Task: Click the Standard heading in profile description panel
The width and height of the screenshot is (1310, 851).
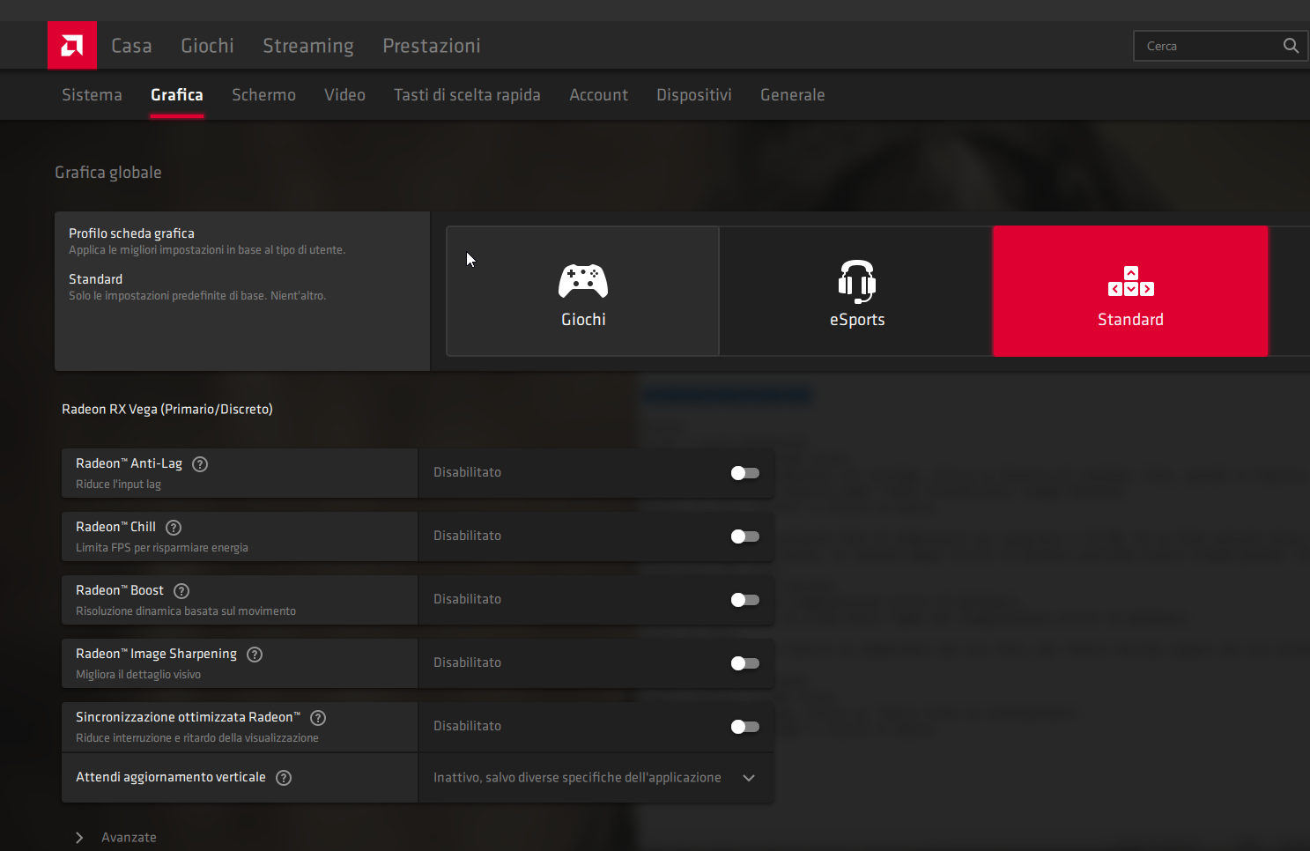Action: [x=96, y=279]
